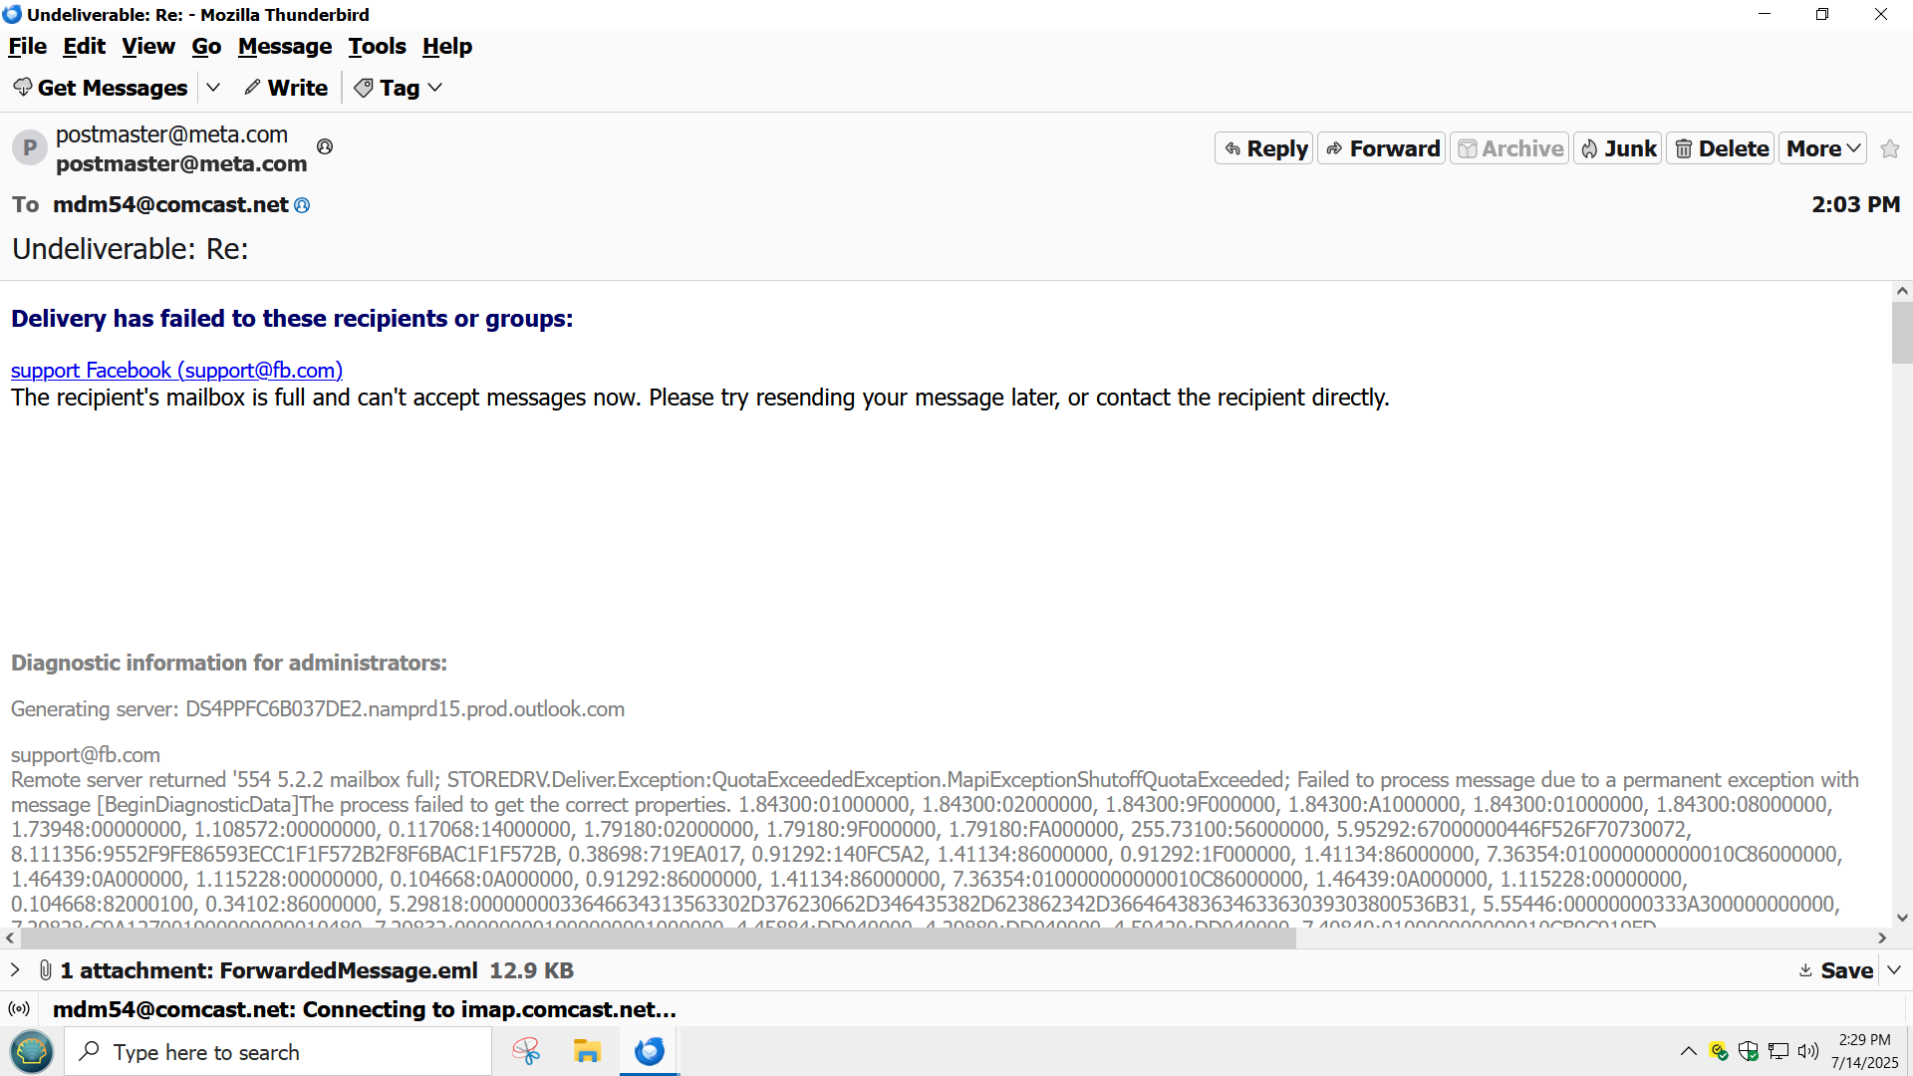Expand the attachment list chevron
Viewport: 1913px width, 1076px height.
[14, 969]
